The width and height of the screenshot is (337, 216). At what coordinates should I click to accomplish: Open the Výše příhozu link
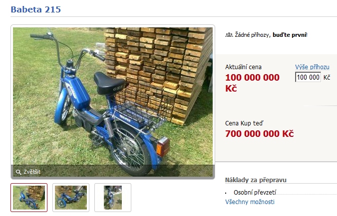pyautogui.click(x=312, y=67)
